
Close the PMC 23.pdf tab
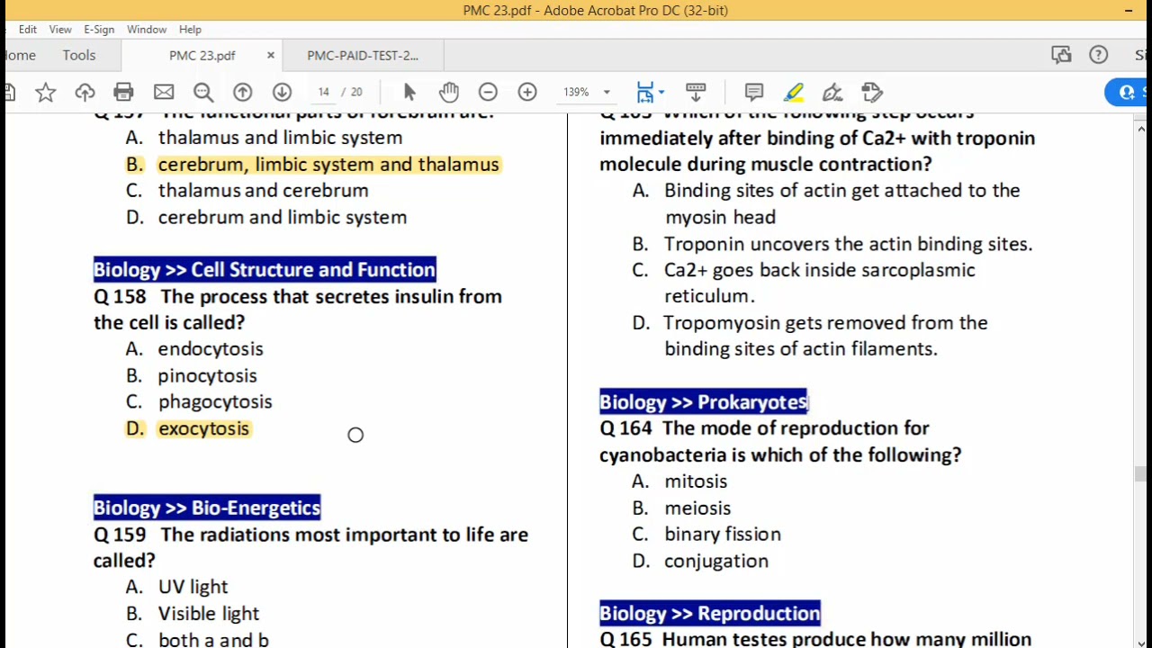(270, 55)
